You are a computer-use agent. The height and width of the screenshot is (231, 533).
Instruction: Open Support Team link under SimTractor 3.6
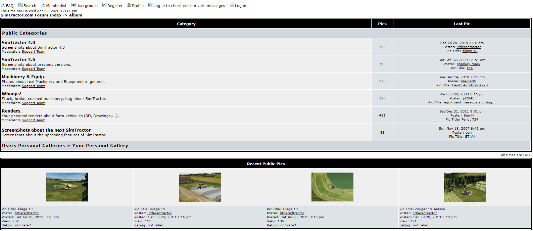tap(34, 69)
